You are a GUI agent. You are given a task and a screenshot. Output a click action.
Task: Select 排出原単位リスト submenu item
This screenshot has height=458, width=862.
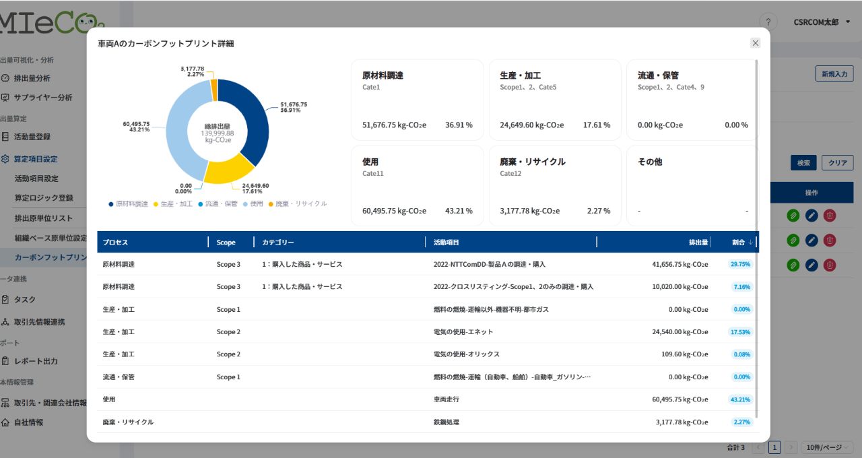(44, 218)
